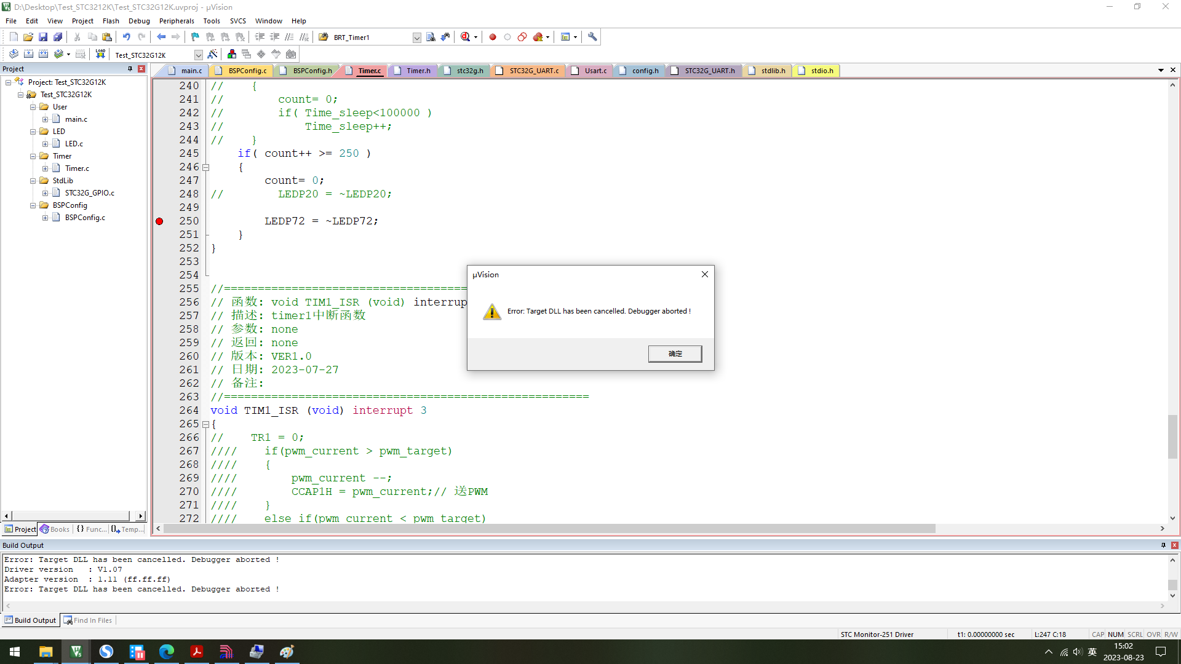Open file using the folder toolbar icon
The image size is (1181, 664).
click(x=28, y=37)
